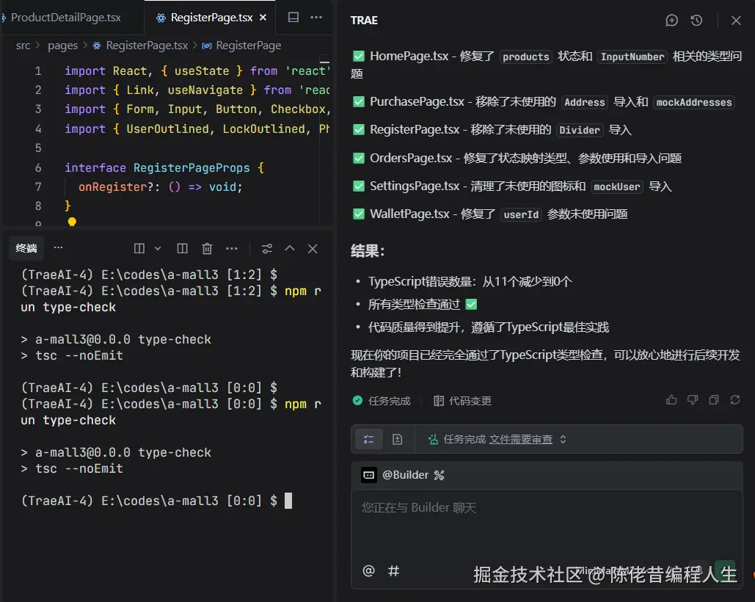Image resolution: width=755 pixels, height=602 pixels.
Task: Split the editor layout using the tab bar icon
Action: point(293,18)
